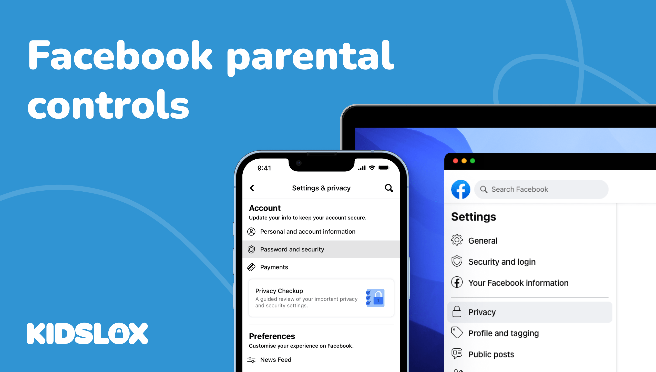Select the Payments settings option

point(274,266)
